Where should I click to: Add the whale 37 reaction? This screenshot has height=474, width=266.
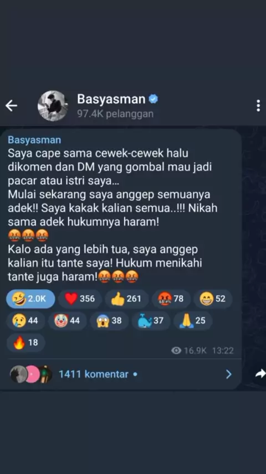point(151,320)
